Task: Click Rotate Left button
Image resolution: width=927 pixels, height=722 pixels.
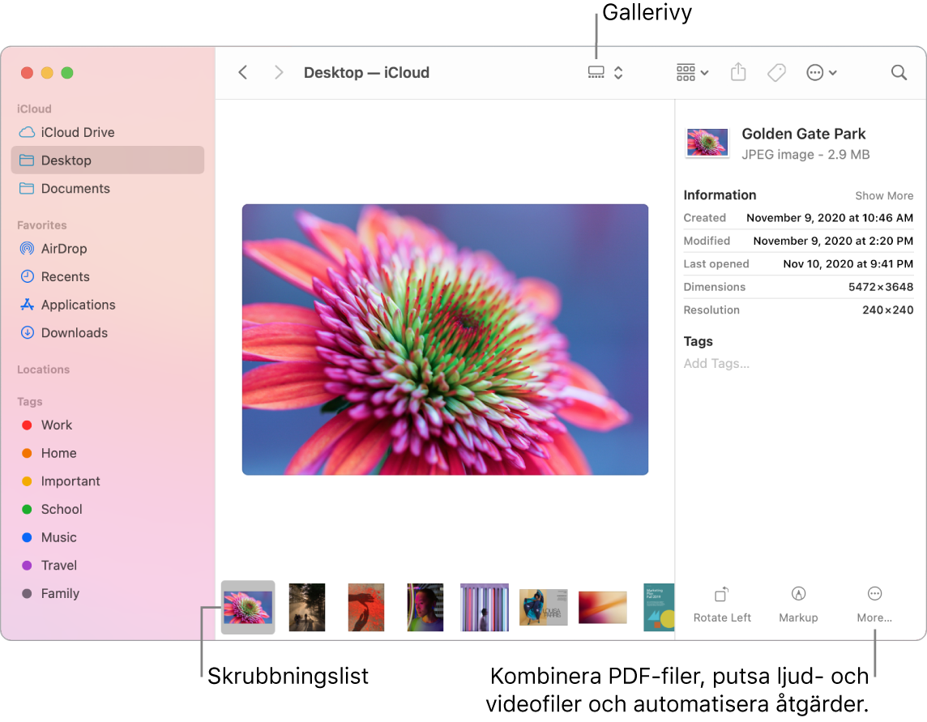Action: [722, 605]
